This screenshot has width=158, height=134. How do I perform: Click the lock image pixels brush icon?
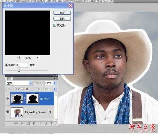click(x=19, y=89)
